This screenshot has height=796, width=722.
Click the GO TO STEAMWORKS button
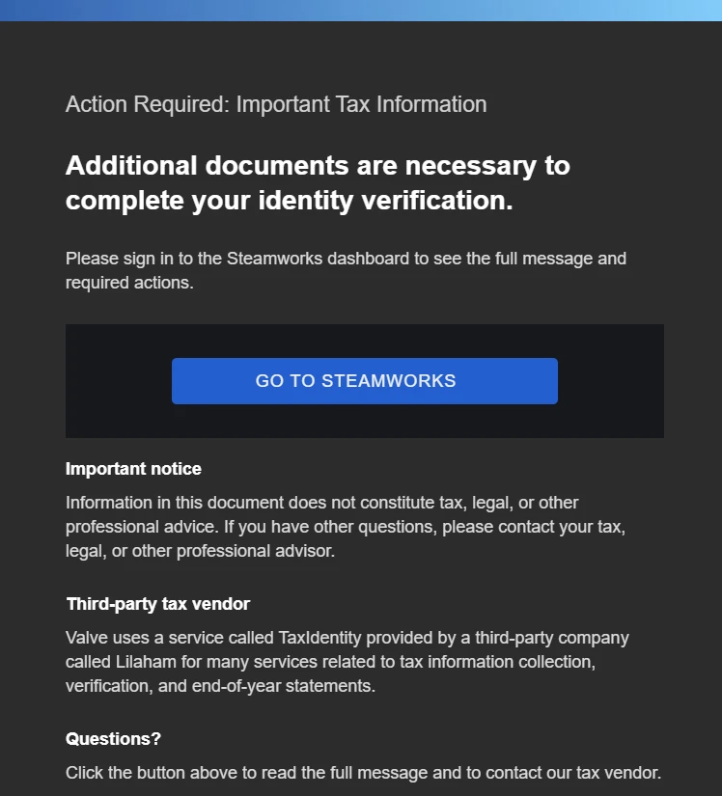click(x=365, y=381)
